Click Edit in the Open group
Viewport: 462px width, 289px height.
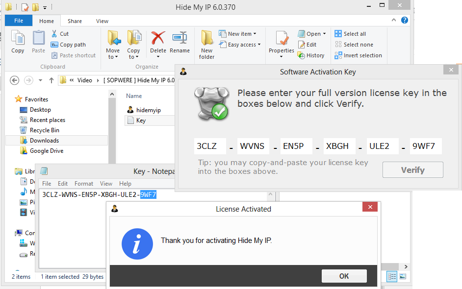[307, 45]
